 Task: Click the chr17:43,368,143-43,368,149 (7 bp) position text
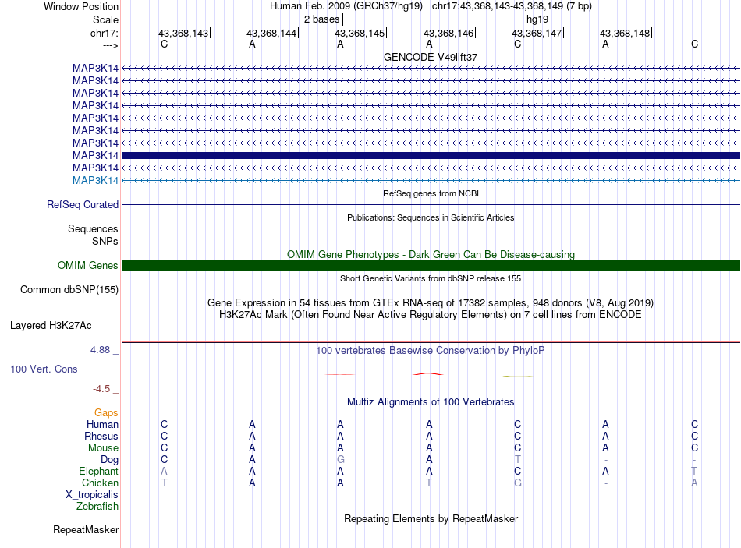[x=512, y=6]
